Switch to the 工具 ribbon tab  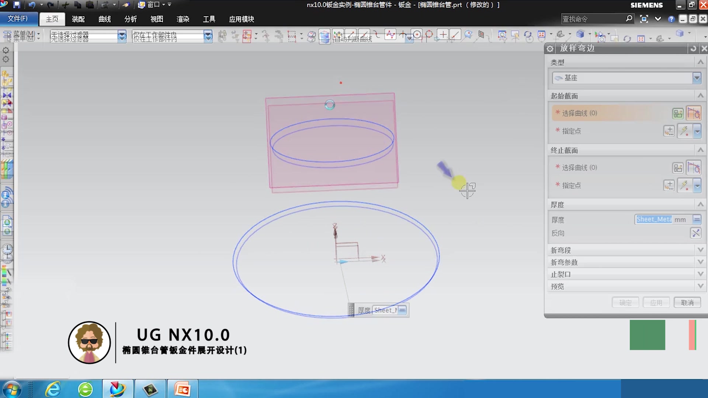(209, 19)
